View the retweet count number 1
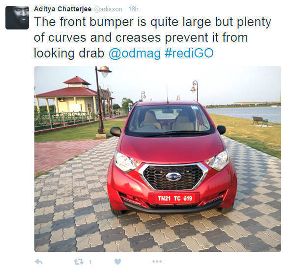 90,262
